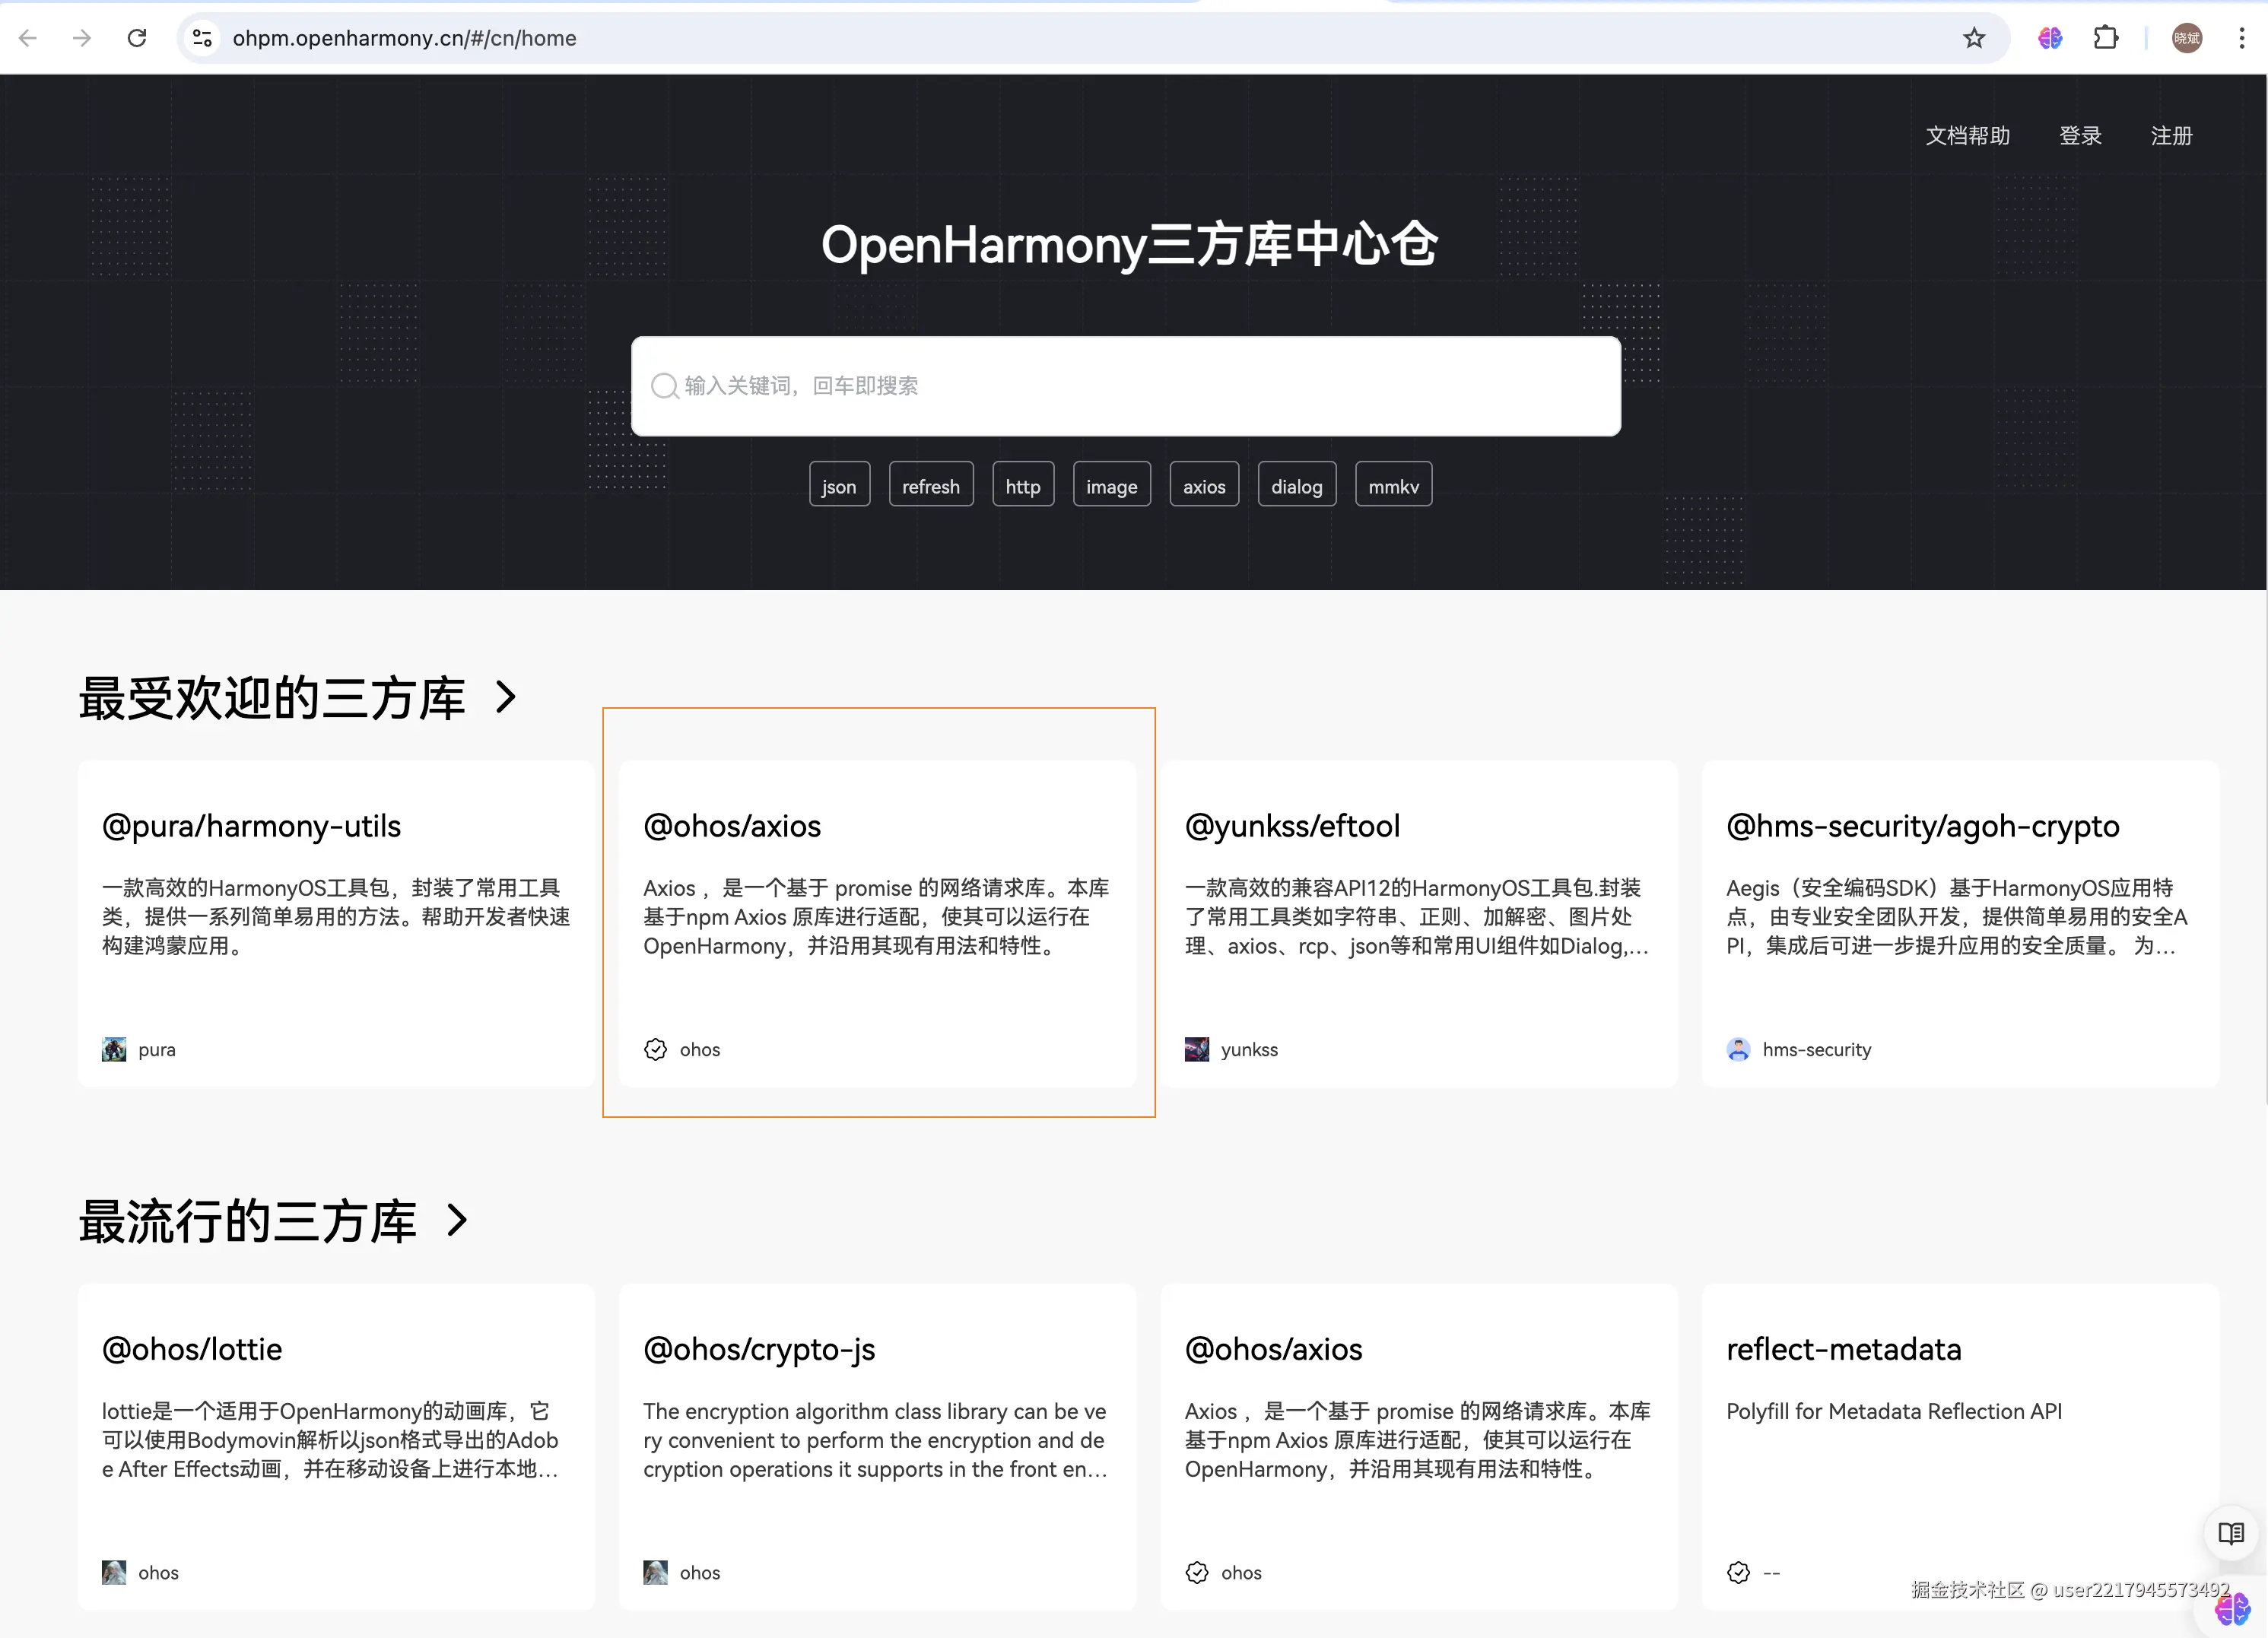
Task: Click 注册 in the top navigation
Action: point(2171,136)
